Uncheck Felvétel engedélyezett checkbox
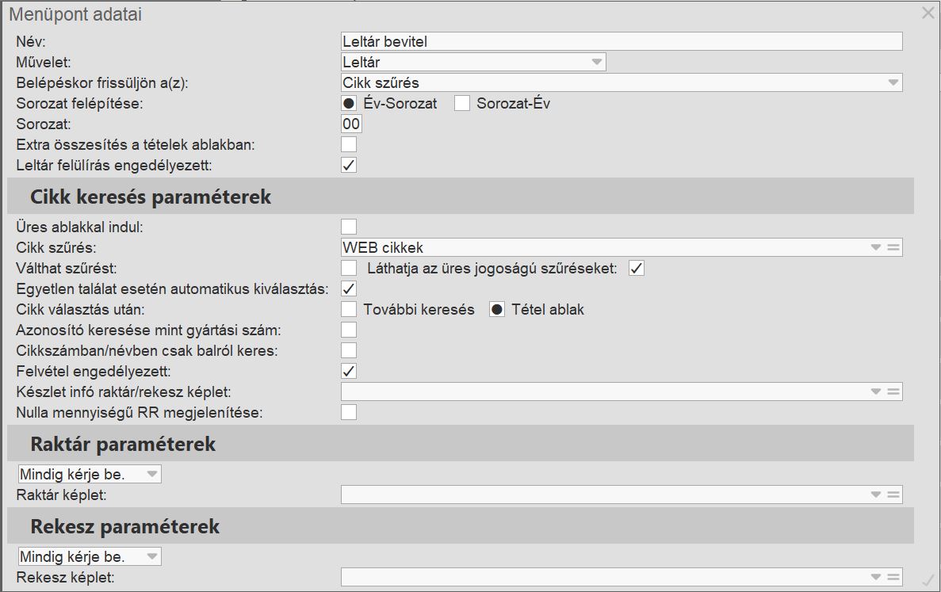This screenshot has width=941, height=592. pyautogui.click(x=349, y=371)
